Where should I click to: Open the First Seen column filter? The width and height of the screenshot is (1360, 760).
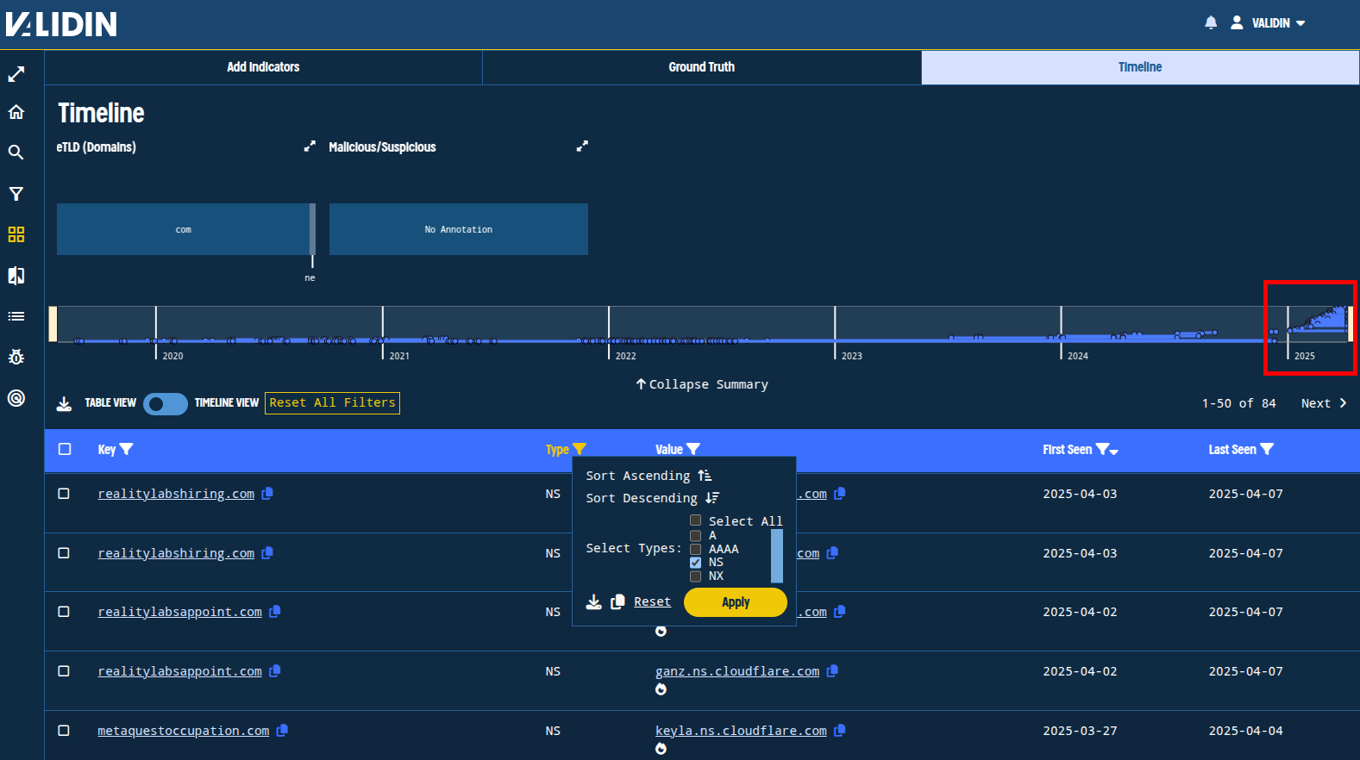(1102, 449)
